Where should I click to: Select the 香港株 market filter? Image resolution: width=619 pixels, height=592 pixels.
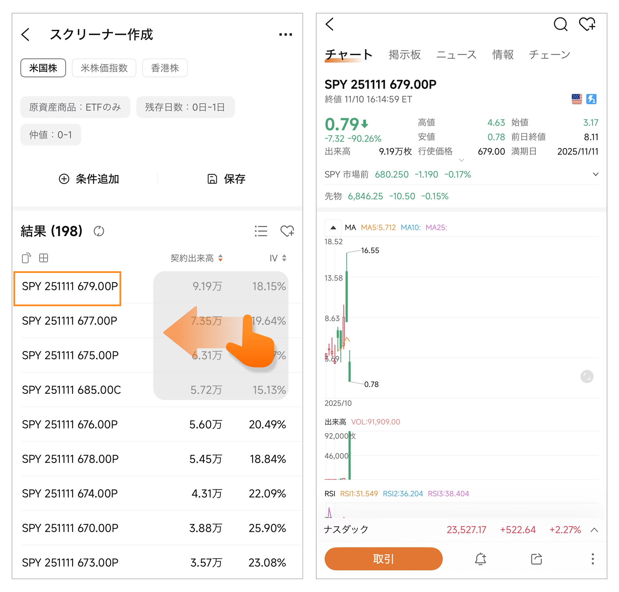[165, 68]
